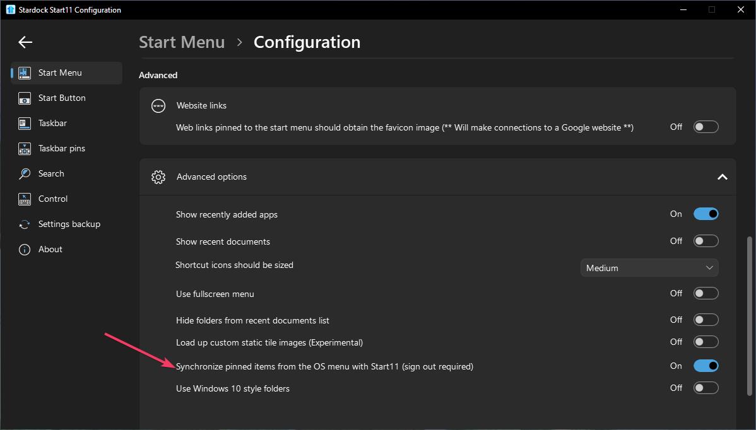Click the Advanced options gear header
Screen dimensions: 756x430
pos(158,177)
